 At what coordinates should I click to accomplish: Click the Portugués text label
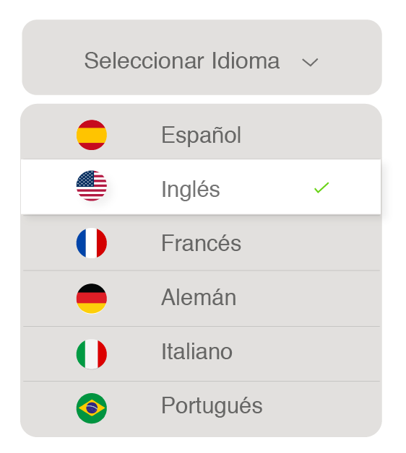(212, 407)
